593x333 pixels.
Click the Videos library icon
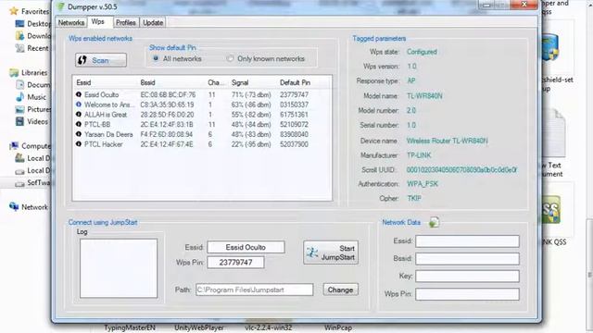coord(19,121)
